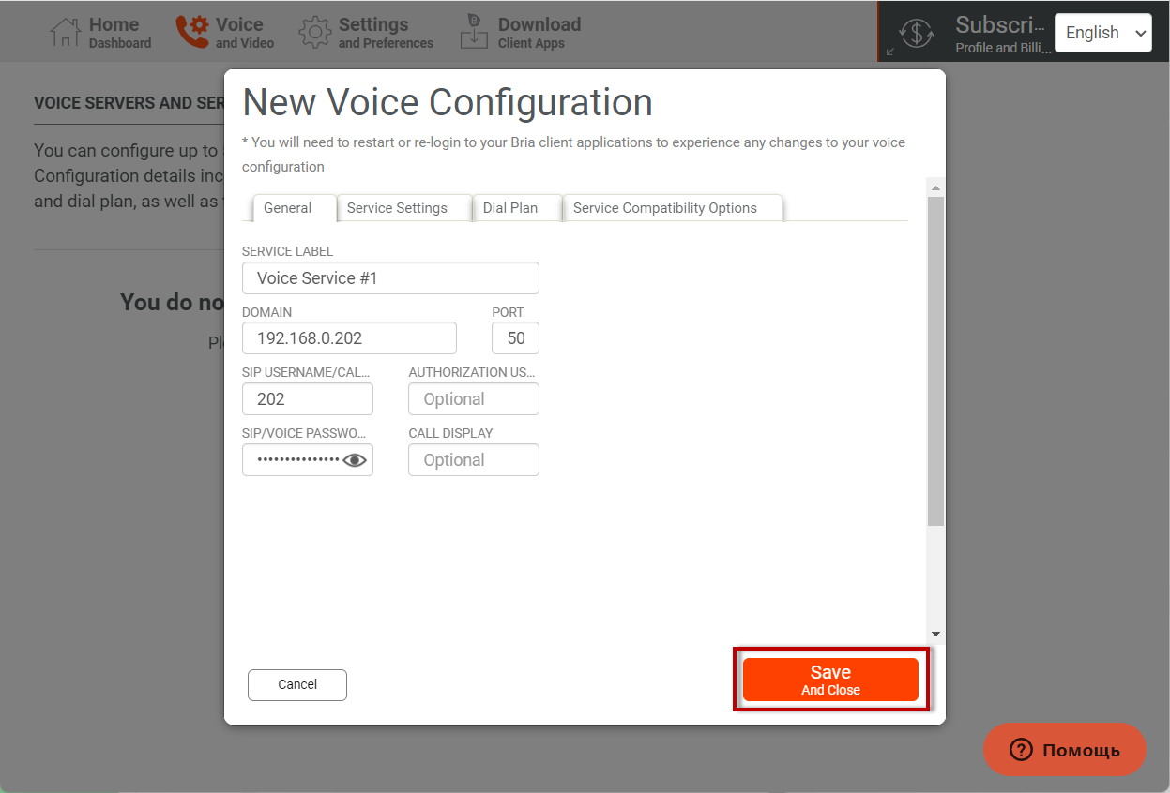Cancel the new voice configuration
Image resolution: width=1170 pixels, height=793 pixels.
coord(297,684)
